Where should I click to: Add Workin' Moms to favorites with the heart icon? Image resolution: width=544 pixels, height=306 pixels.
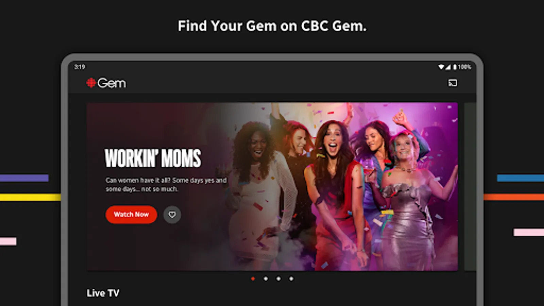(172, 215)
